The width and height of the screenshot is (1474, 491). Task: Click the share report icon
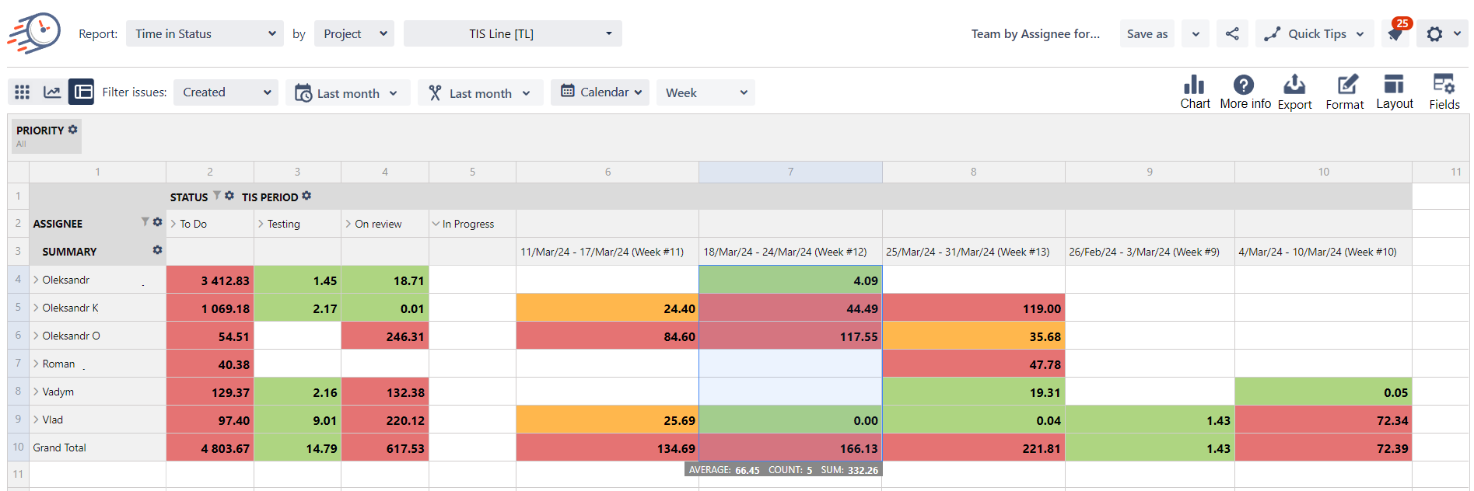point(1232,33)
